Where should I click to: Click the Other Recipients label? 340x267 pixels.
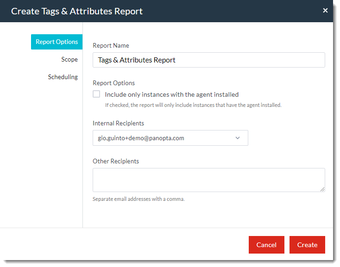pyautogui.click(x=116, y=161)
